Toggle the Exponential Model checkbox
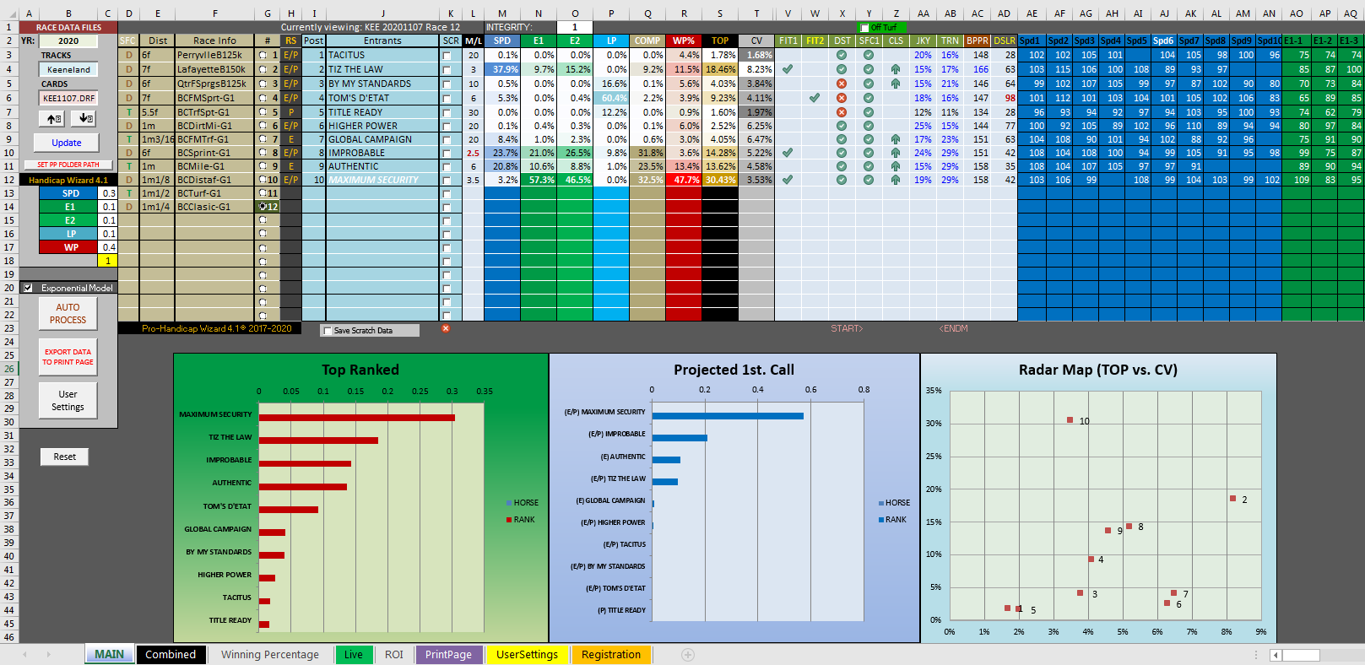Image resolution: width=1365 pixels, height=665 pixels. click(x=29, y=288)
